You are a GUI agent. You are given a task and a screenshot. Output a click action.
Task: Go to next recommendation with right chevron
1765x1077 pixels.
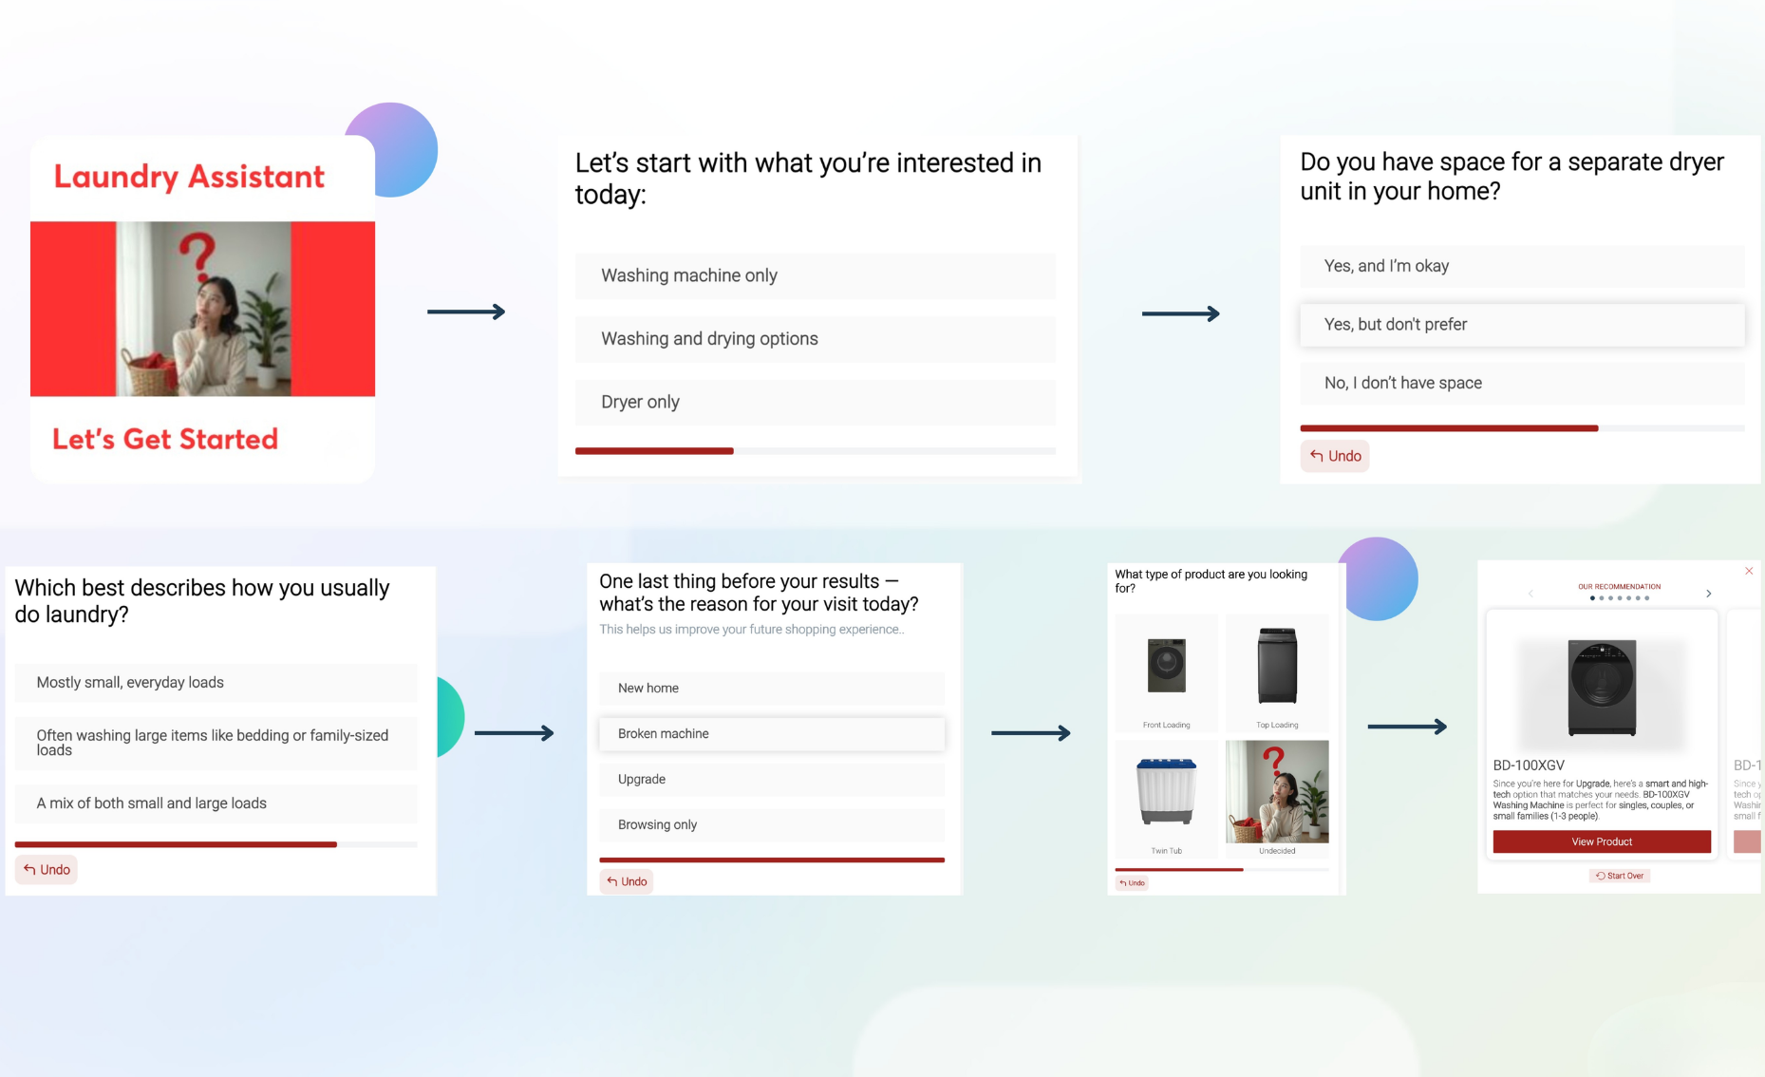1709,594
